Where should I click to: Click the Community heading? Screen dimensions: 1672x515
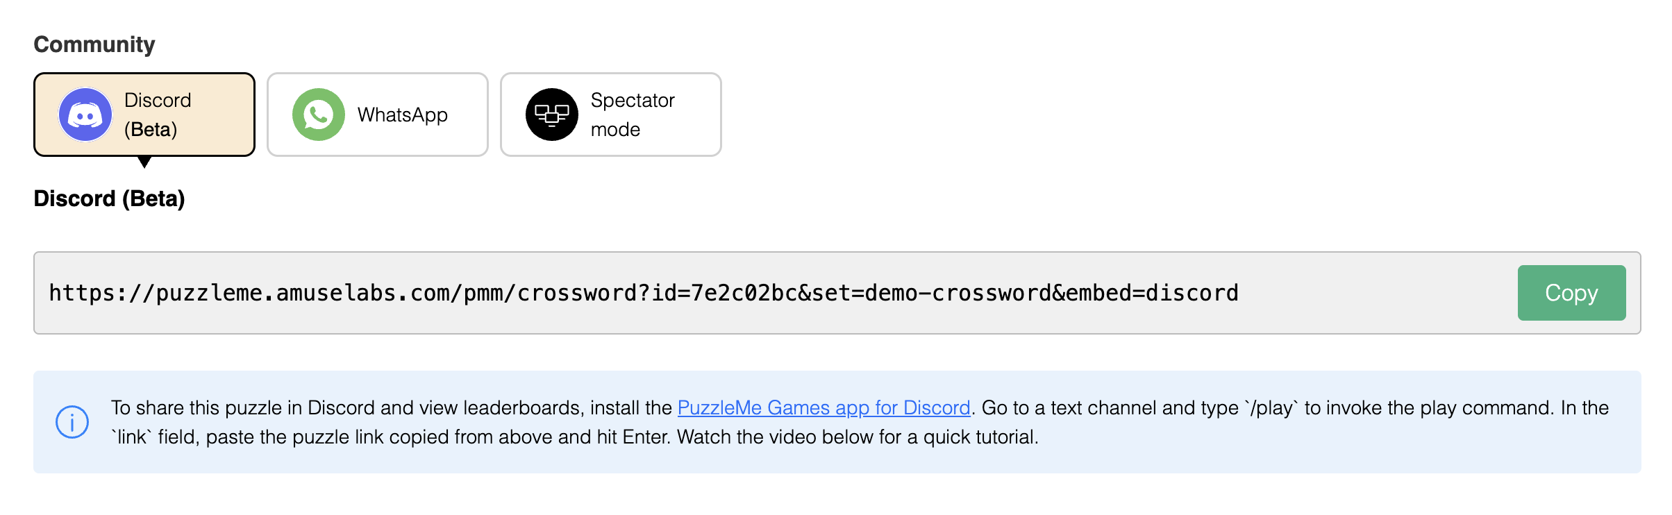tap(94, 44)
